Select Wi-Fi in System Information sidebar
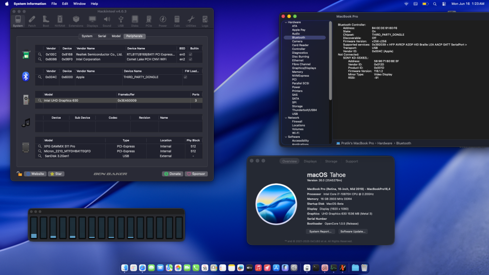The height and width of the screenshot is (275, 489). point(296,133)
